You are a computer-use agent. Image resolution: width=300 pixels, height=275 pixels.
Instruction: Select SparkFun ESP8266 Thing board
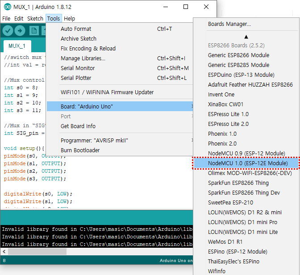(x=246, y=183)
